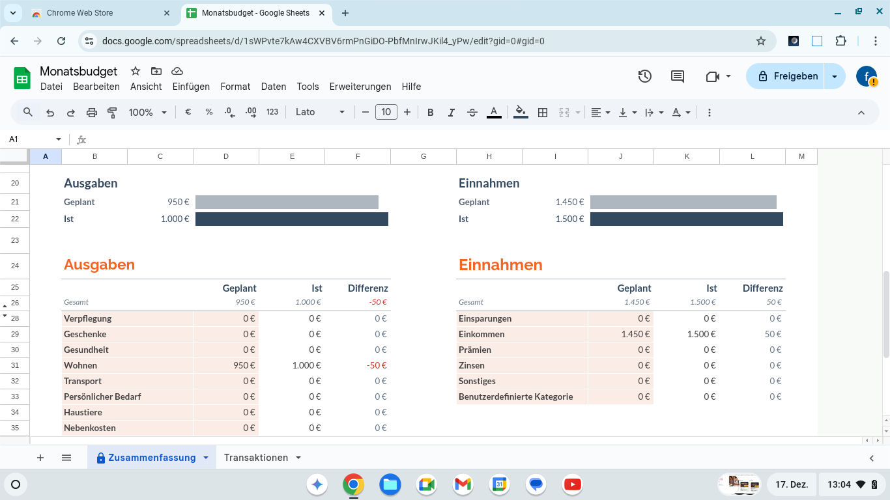This screenshot has height=500, width=890.
Task: Click the Decrease decimal places icon
Action: click(228, 112)
